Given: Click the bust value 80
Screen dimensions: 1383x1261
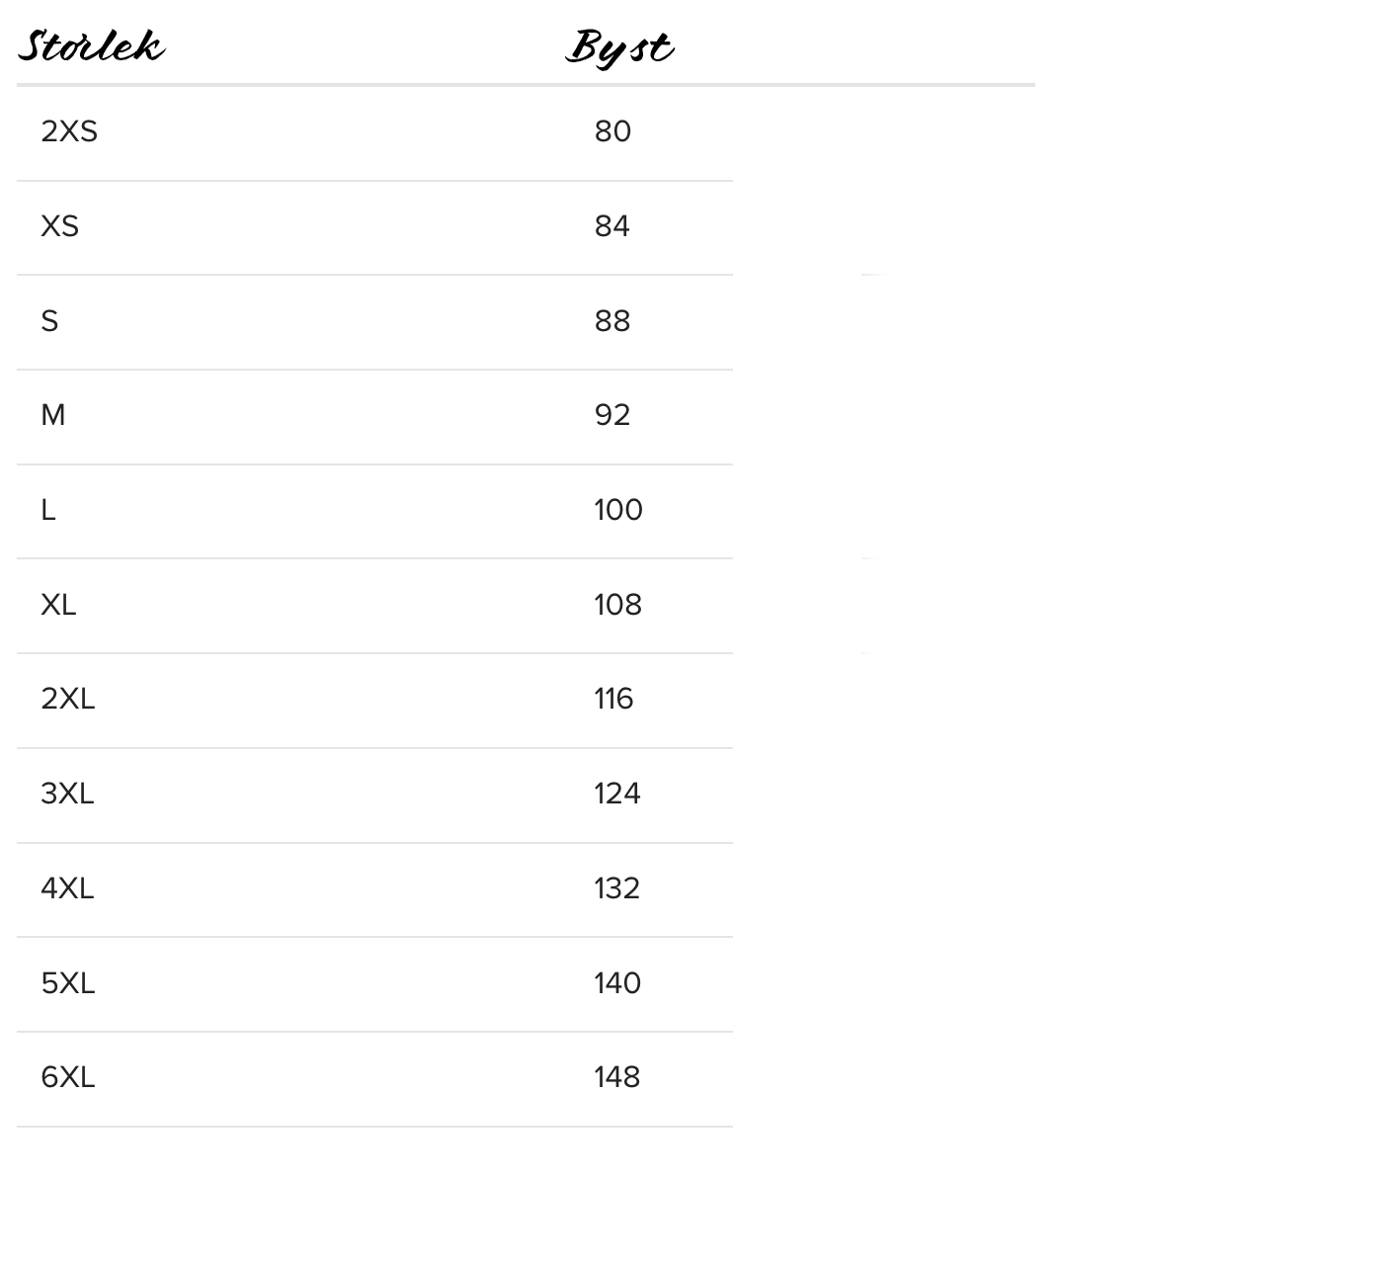Looking at the screenshot, I should tap(612, 131).
